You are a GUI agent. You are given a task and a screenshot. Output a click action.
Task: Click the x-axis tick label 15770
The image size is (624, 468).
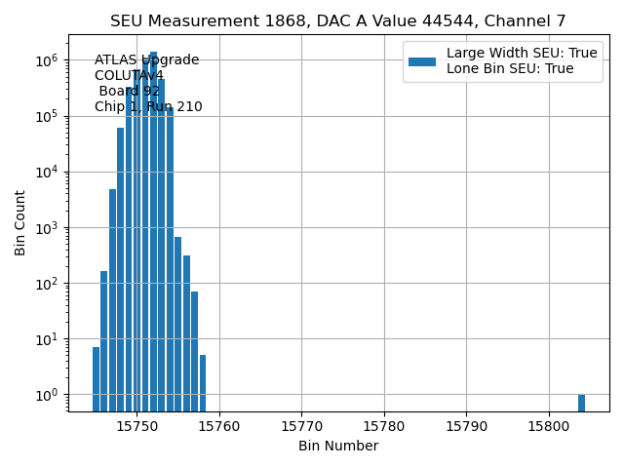coord(301,425)
